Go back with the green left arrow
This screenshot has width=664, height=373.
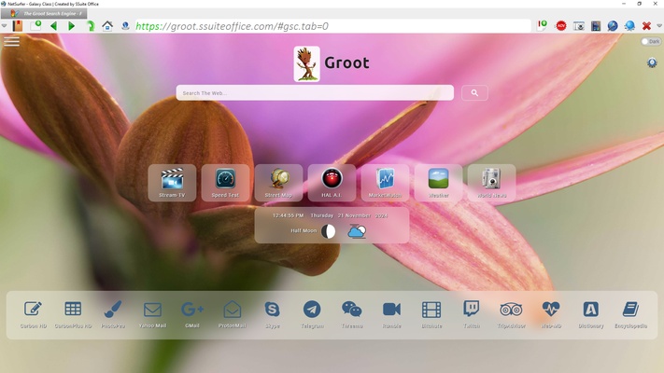click(x=54, y=26)
